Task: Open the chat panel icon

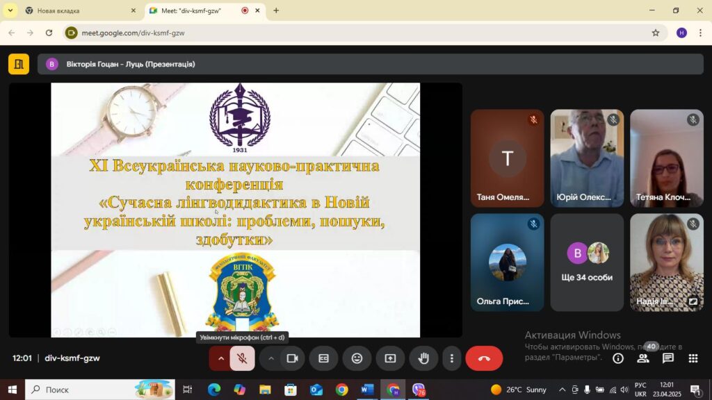Action: tap(668, 358)
